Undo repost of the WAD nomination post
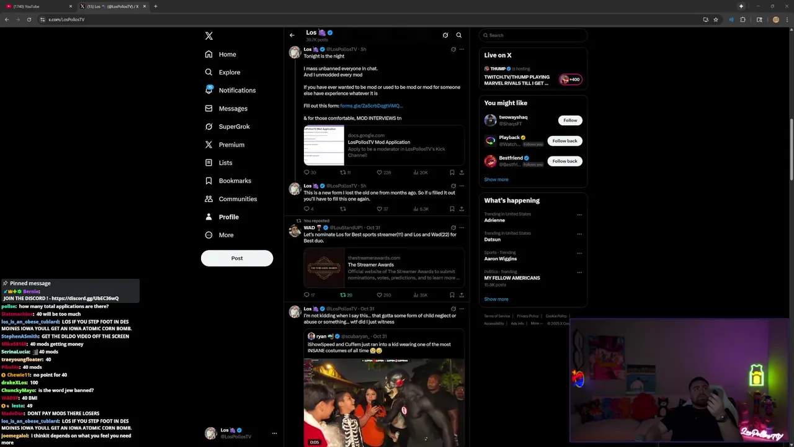794x447 pixels. click(345, 295)
